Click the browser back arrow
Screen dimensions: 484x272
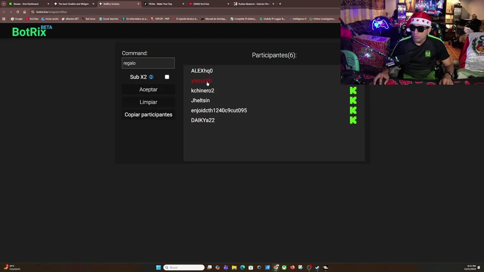[4, 12]
